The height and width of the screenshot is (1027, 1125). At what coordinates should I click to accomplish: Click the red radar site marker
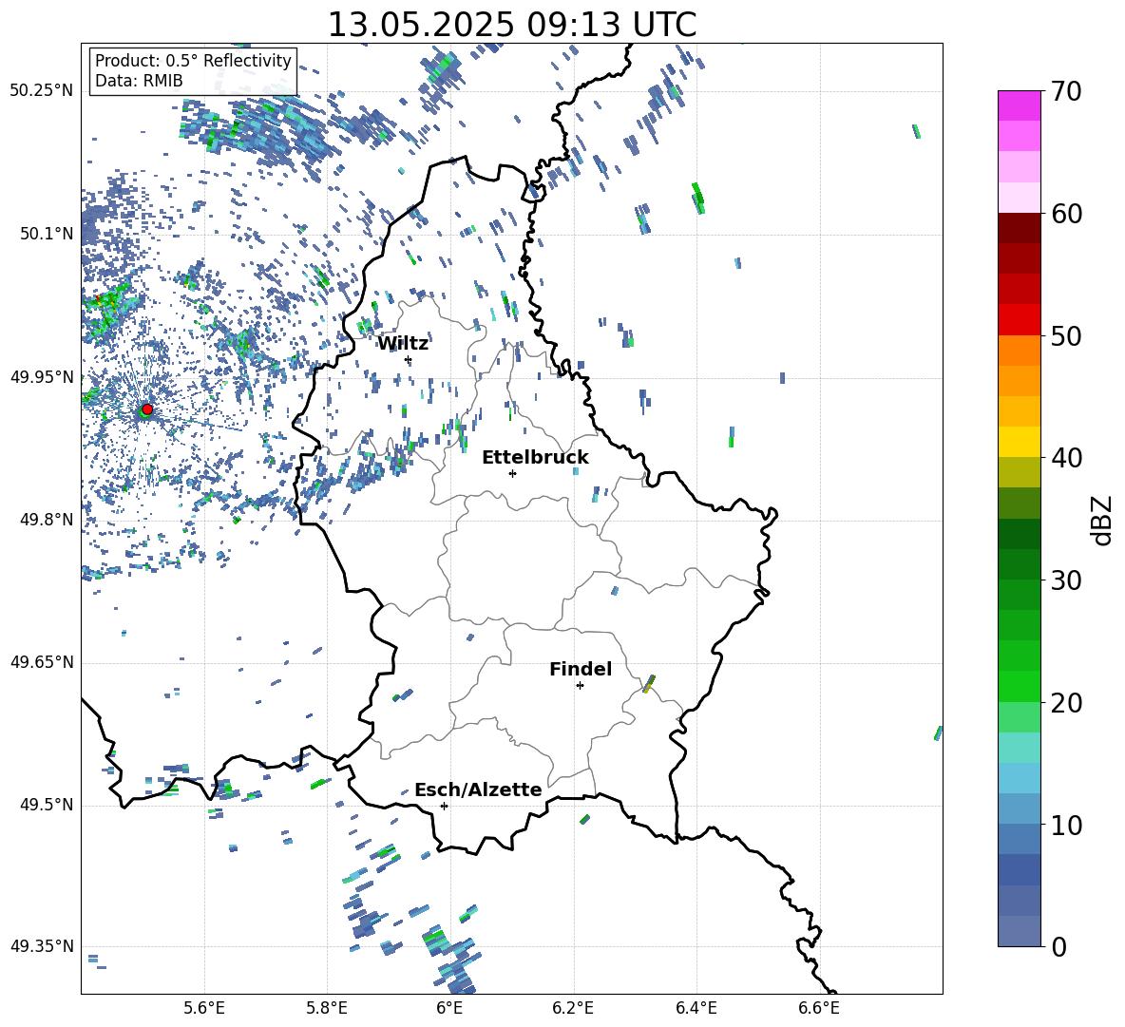point(147,409)
